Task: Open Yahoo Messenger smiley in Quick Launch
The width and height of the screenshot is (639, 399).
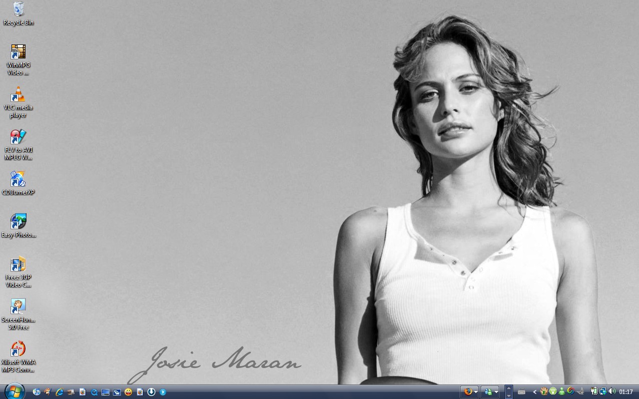Action: coord(128,392)
